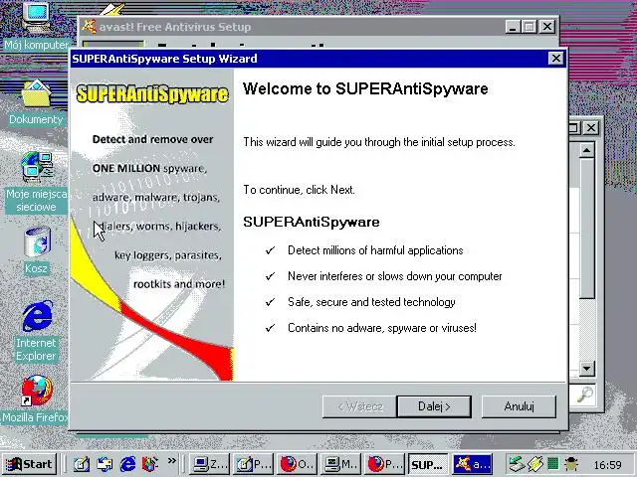Click the yellow plug tray icon
The width and height of the screenshot is (637, 477).
535,464
